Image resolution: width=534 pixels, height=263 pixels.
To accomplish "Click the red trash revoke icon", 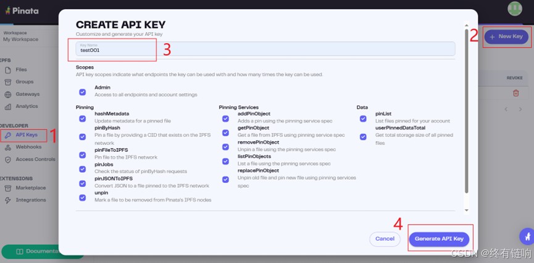I will 516,93.
